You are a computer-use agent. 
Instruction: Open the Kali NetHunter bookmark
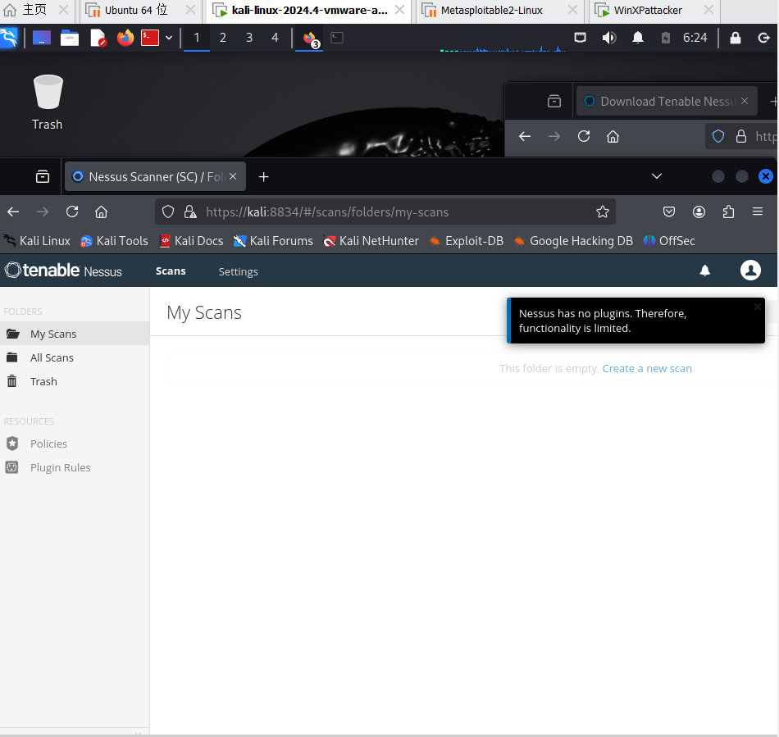point(371,241)
